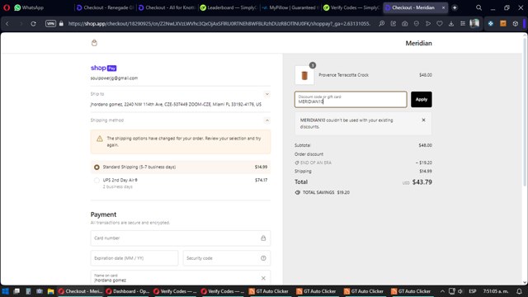
Task: Open File Explorer from the taskbar
Action: 50,291
